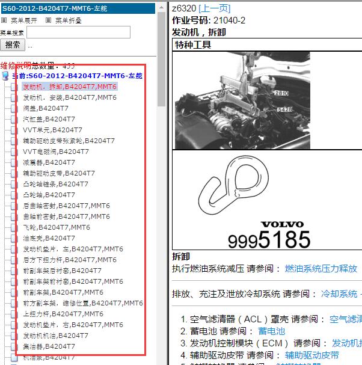This screenshot has width=362, height=365.
Task: Open 发动机机油,B4204T7 tree item
Action: point(55,336)
